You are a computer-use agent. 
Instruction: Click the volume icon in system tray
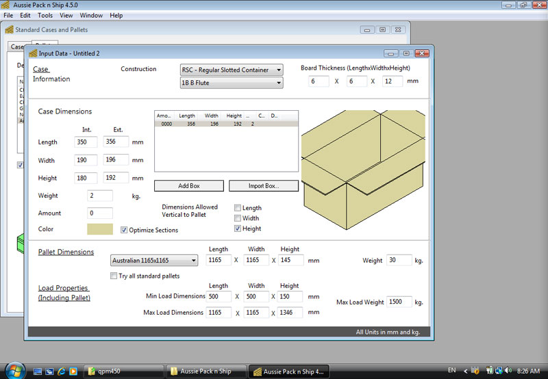(508, 371)
